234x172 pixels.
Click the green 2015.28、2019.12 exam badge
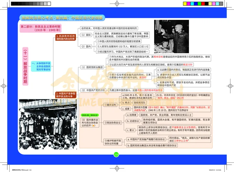90,115
